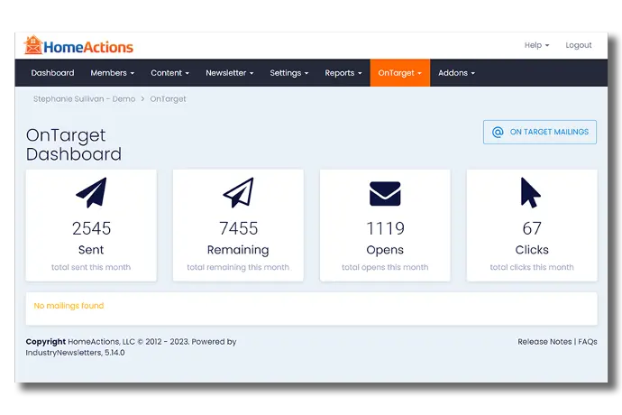
Task: Click the envelope Opens icon
Action: point(385,193)
